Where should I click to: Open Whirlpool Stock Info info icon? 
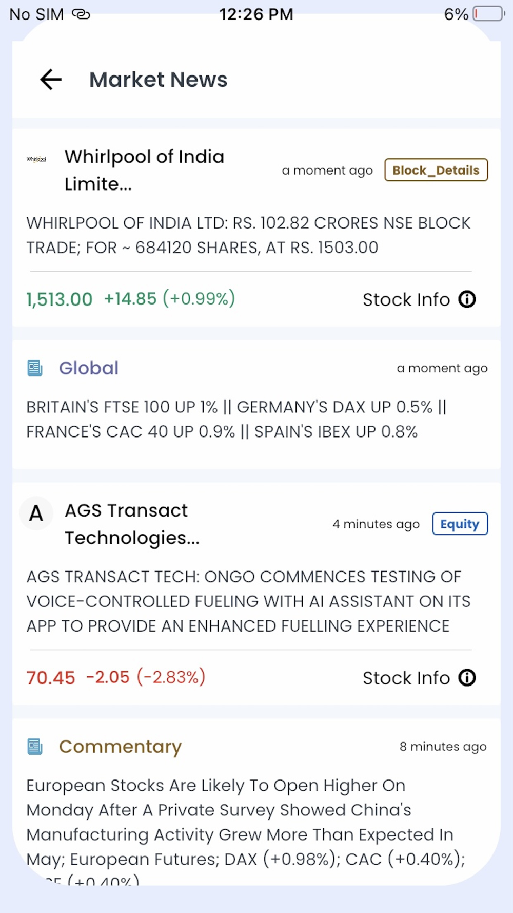467,299
